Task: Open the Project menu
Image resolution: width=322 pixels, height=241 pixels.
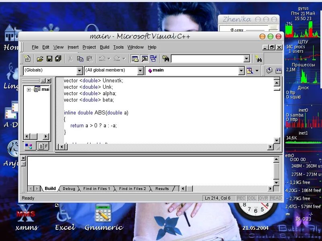Action: [x=89, y=47]
